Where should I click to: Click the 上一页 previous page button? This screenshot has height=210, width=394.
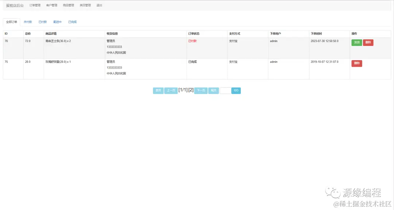[x=171, y=90]
